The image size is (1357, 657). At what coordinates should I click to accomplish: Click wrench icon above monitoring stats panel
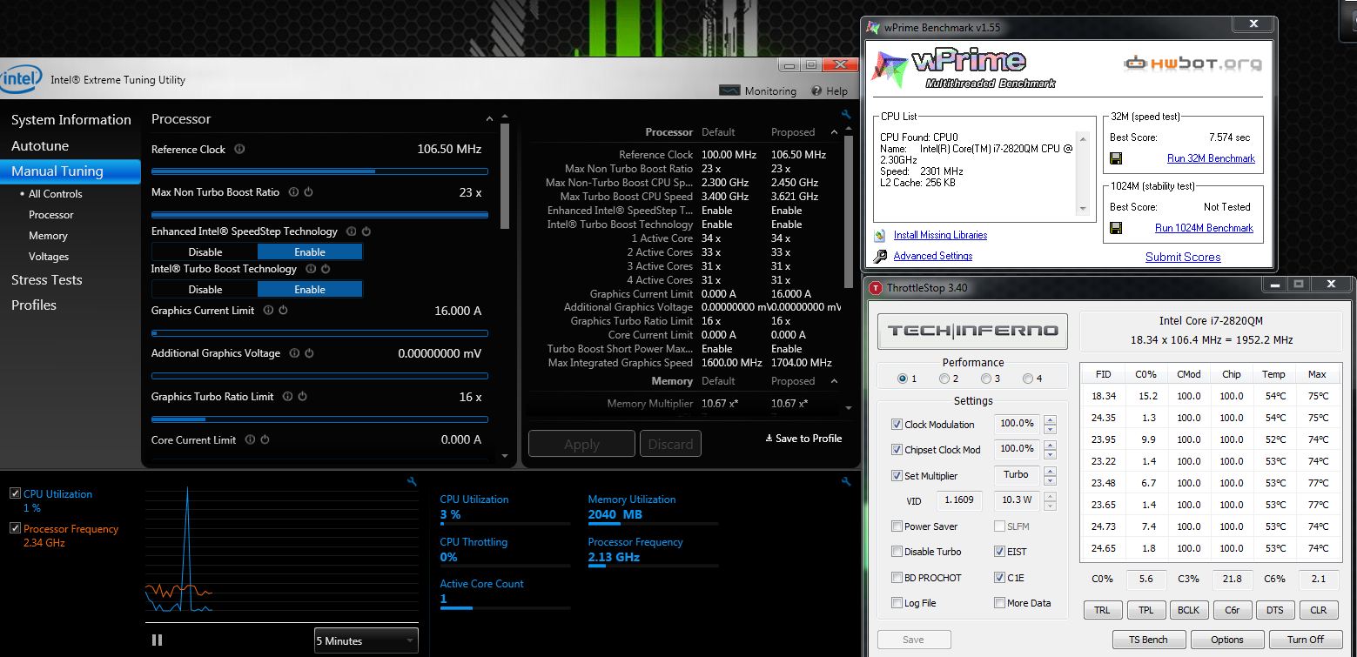point(846,481)
